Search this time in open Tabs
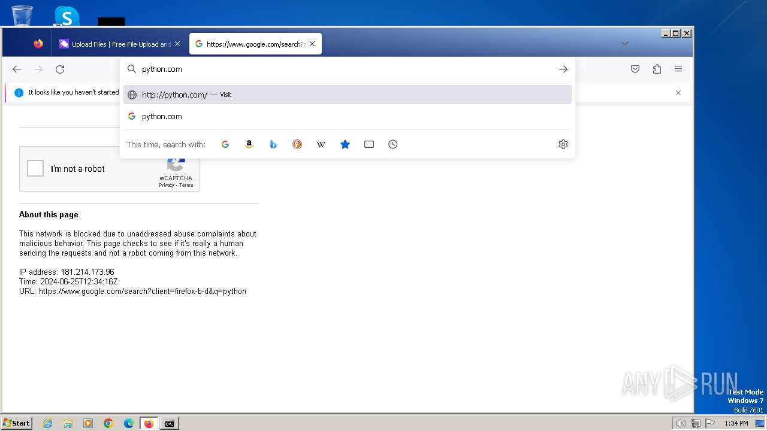The width and height of the screenshot is (767, 431). click(369, 144)
